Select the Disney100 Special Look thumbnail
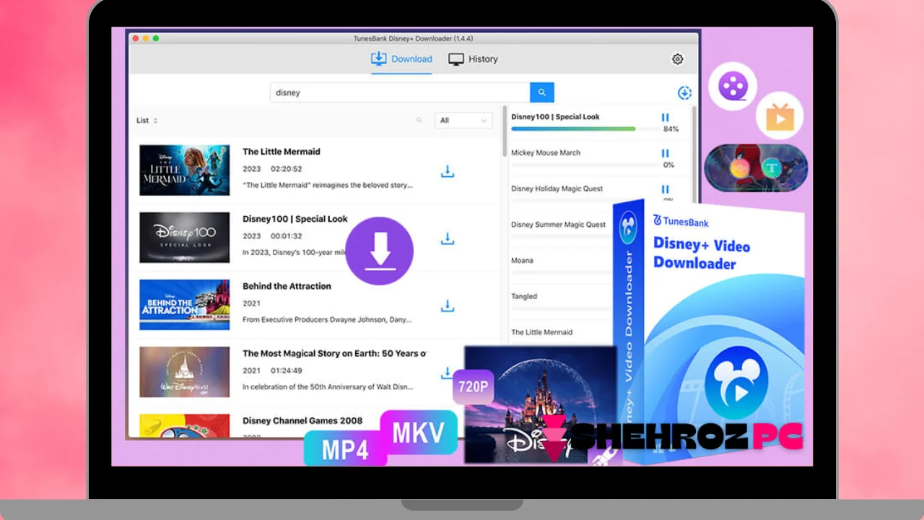 click(x=184, y=238)
